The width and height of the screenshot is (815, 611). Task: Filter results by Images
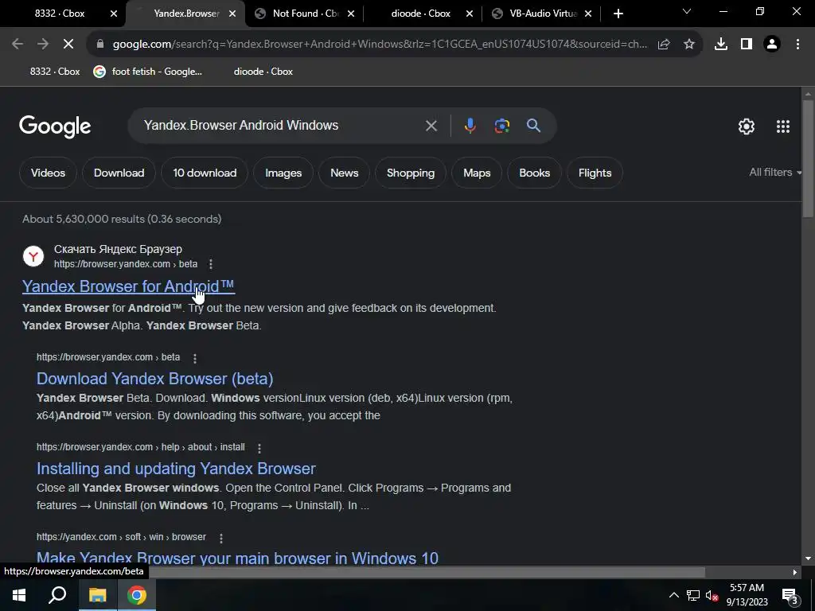click(283, 173)
